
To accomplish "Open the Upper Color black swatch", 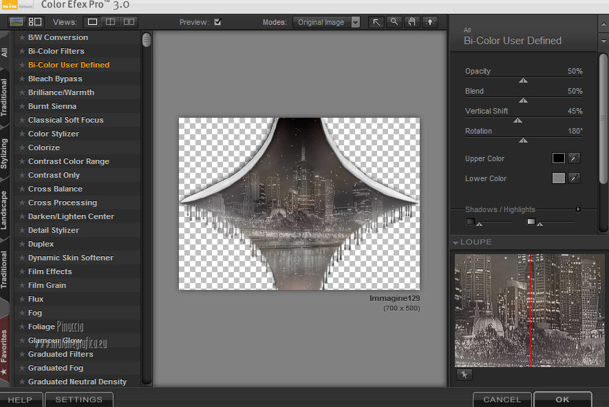I will pos(558,158).
